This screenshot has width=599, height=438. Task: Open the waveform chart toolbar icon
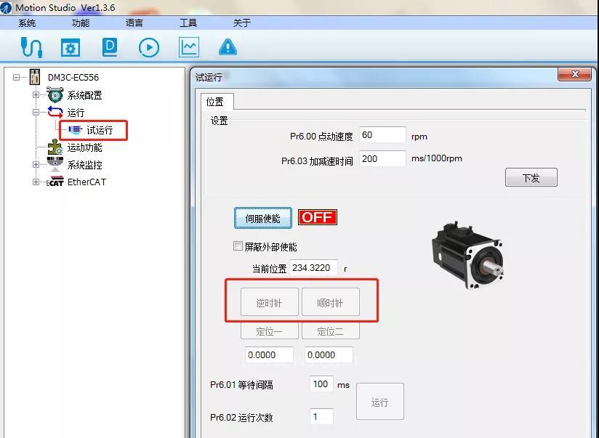pos(189,47)
